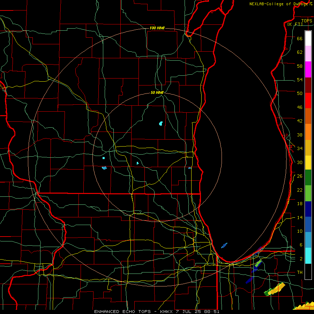The height and width of the screenshot is (314, 314).
Task: Click the 26 legend scale value
Action: pos(300,176)
